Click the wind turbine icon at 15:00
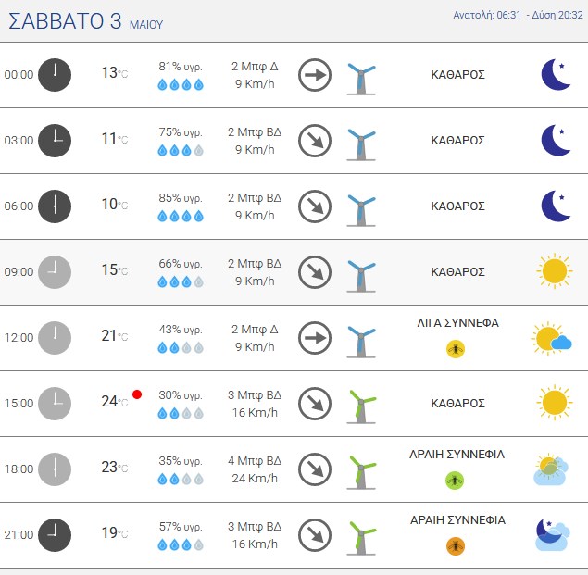 point(361,407)
